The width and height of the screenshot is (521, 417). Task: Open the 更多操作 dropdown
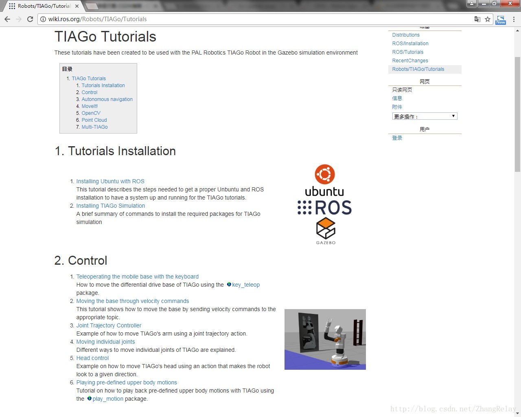pyautogui.click(x=425, y=116)
